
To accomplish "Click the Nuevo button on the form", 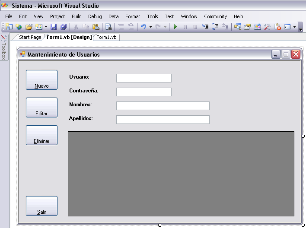I will pos(41,80).
